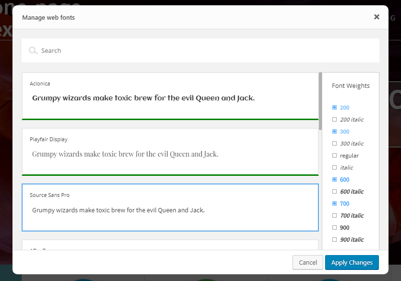
Task: Enable the italic font weight checkbox
Action: pos(334,168)
